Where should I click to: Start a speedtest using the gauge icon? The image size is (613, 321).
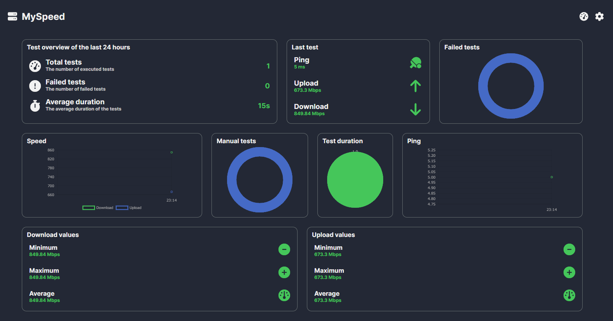[584, 16]
